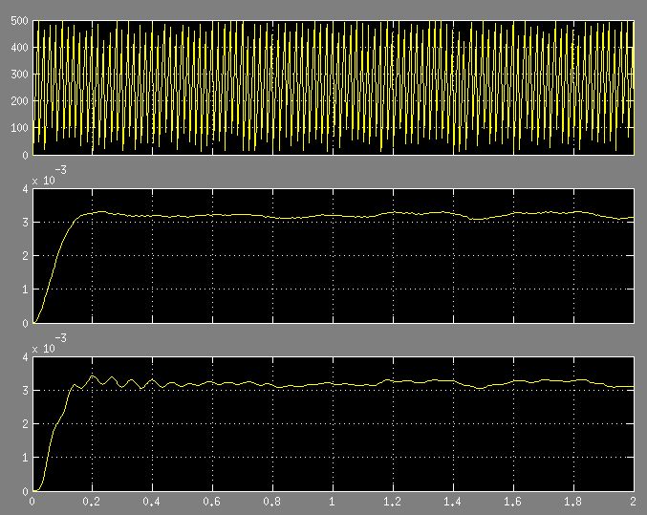Viewport: 647px width, 515px height.
Task: Click the 0.6 time-axis tick label
Action: (212, 502)
